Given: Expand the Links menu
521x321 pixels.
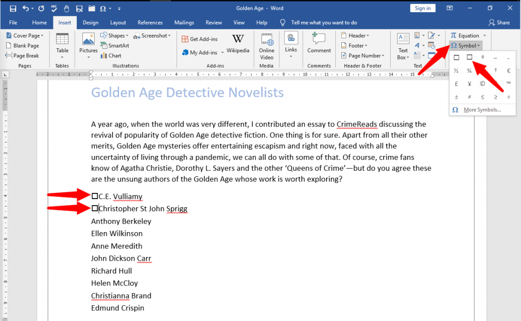Looking at the screenshot, I should 291,45.
